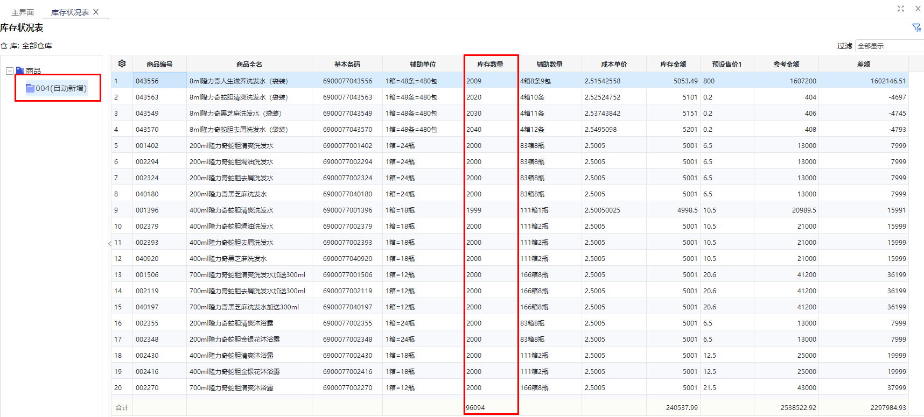This screenshot has height=417, width=924.
Task: Select product code 002119
Action: click(147, 291)
